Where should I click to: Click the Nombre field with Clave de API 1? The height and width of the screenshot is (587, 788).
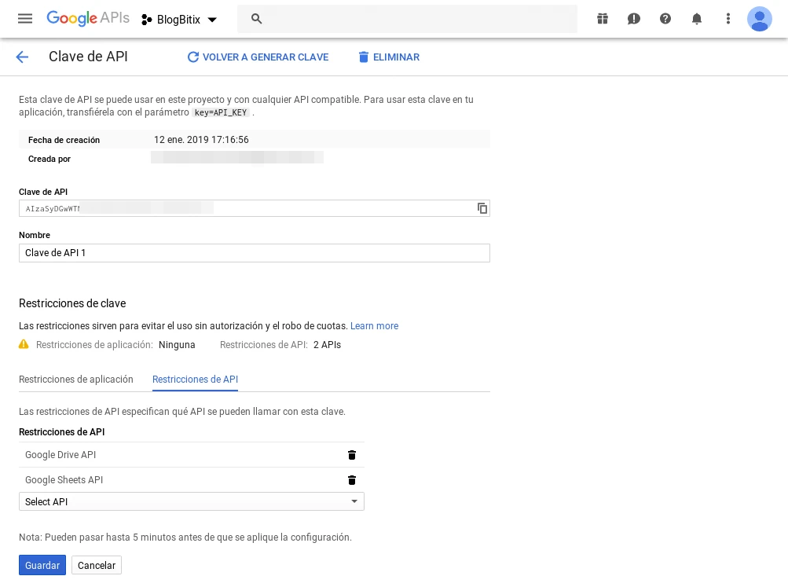pos(254,253)
